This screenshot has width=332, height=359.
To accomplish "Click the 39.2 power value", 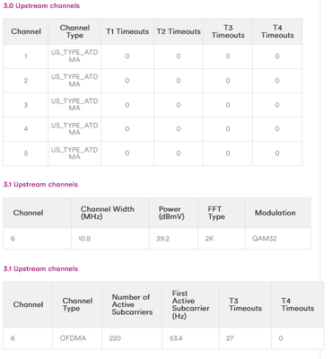I will pos(162,239).
